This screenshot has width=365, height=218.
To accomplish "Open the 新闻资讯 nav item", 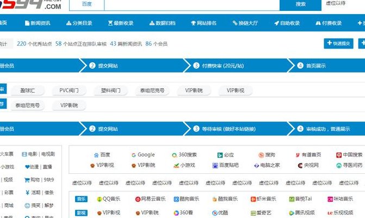I will click(x=38, y=23).
